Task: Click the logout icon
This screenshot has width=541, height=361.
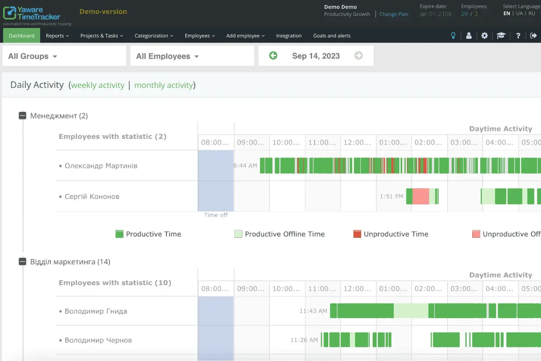Action: [534, 36]
